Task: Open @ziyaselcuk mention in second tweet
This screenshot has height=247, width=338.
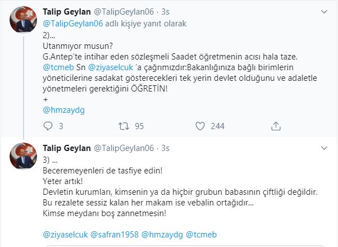Action: click(x=65, y=233)
